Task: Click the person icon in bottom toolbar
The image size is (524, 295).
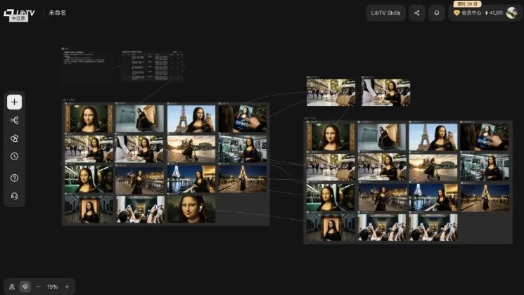Action: pyautogui.click(x=12, y=287)
